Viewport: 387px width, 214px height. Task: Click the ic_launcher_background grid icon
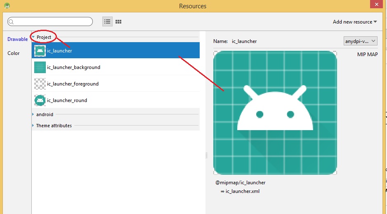click(40, 67)
